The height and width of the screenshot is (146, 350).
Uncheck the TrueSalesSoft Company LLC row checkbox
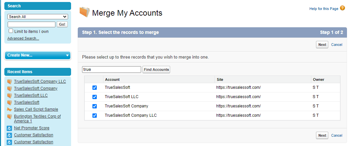pos(95,115)
